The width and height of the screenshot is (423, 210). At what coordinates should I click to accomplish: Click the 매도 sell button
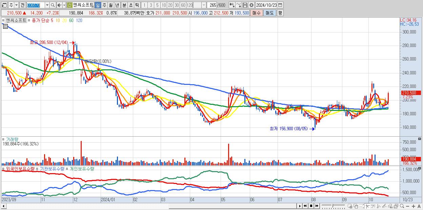(x=270, y=13)
